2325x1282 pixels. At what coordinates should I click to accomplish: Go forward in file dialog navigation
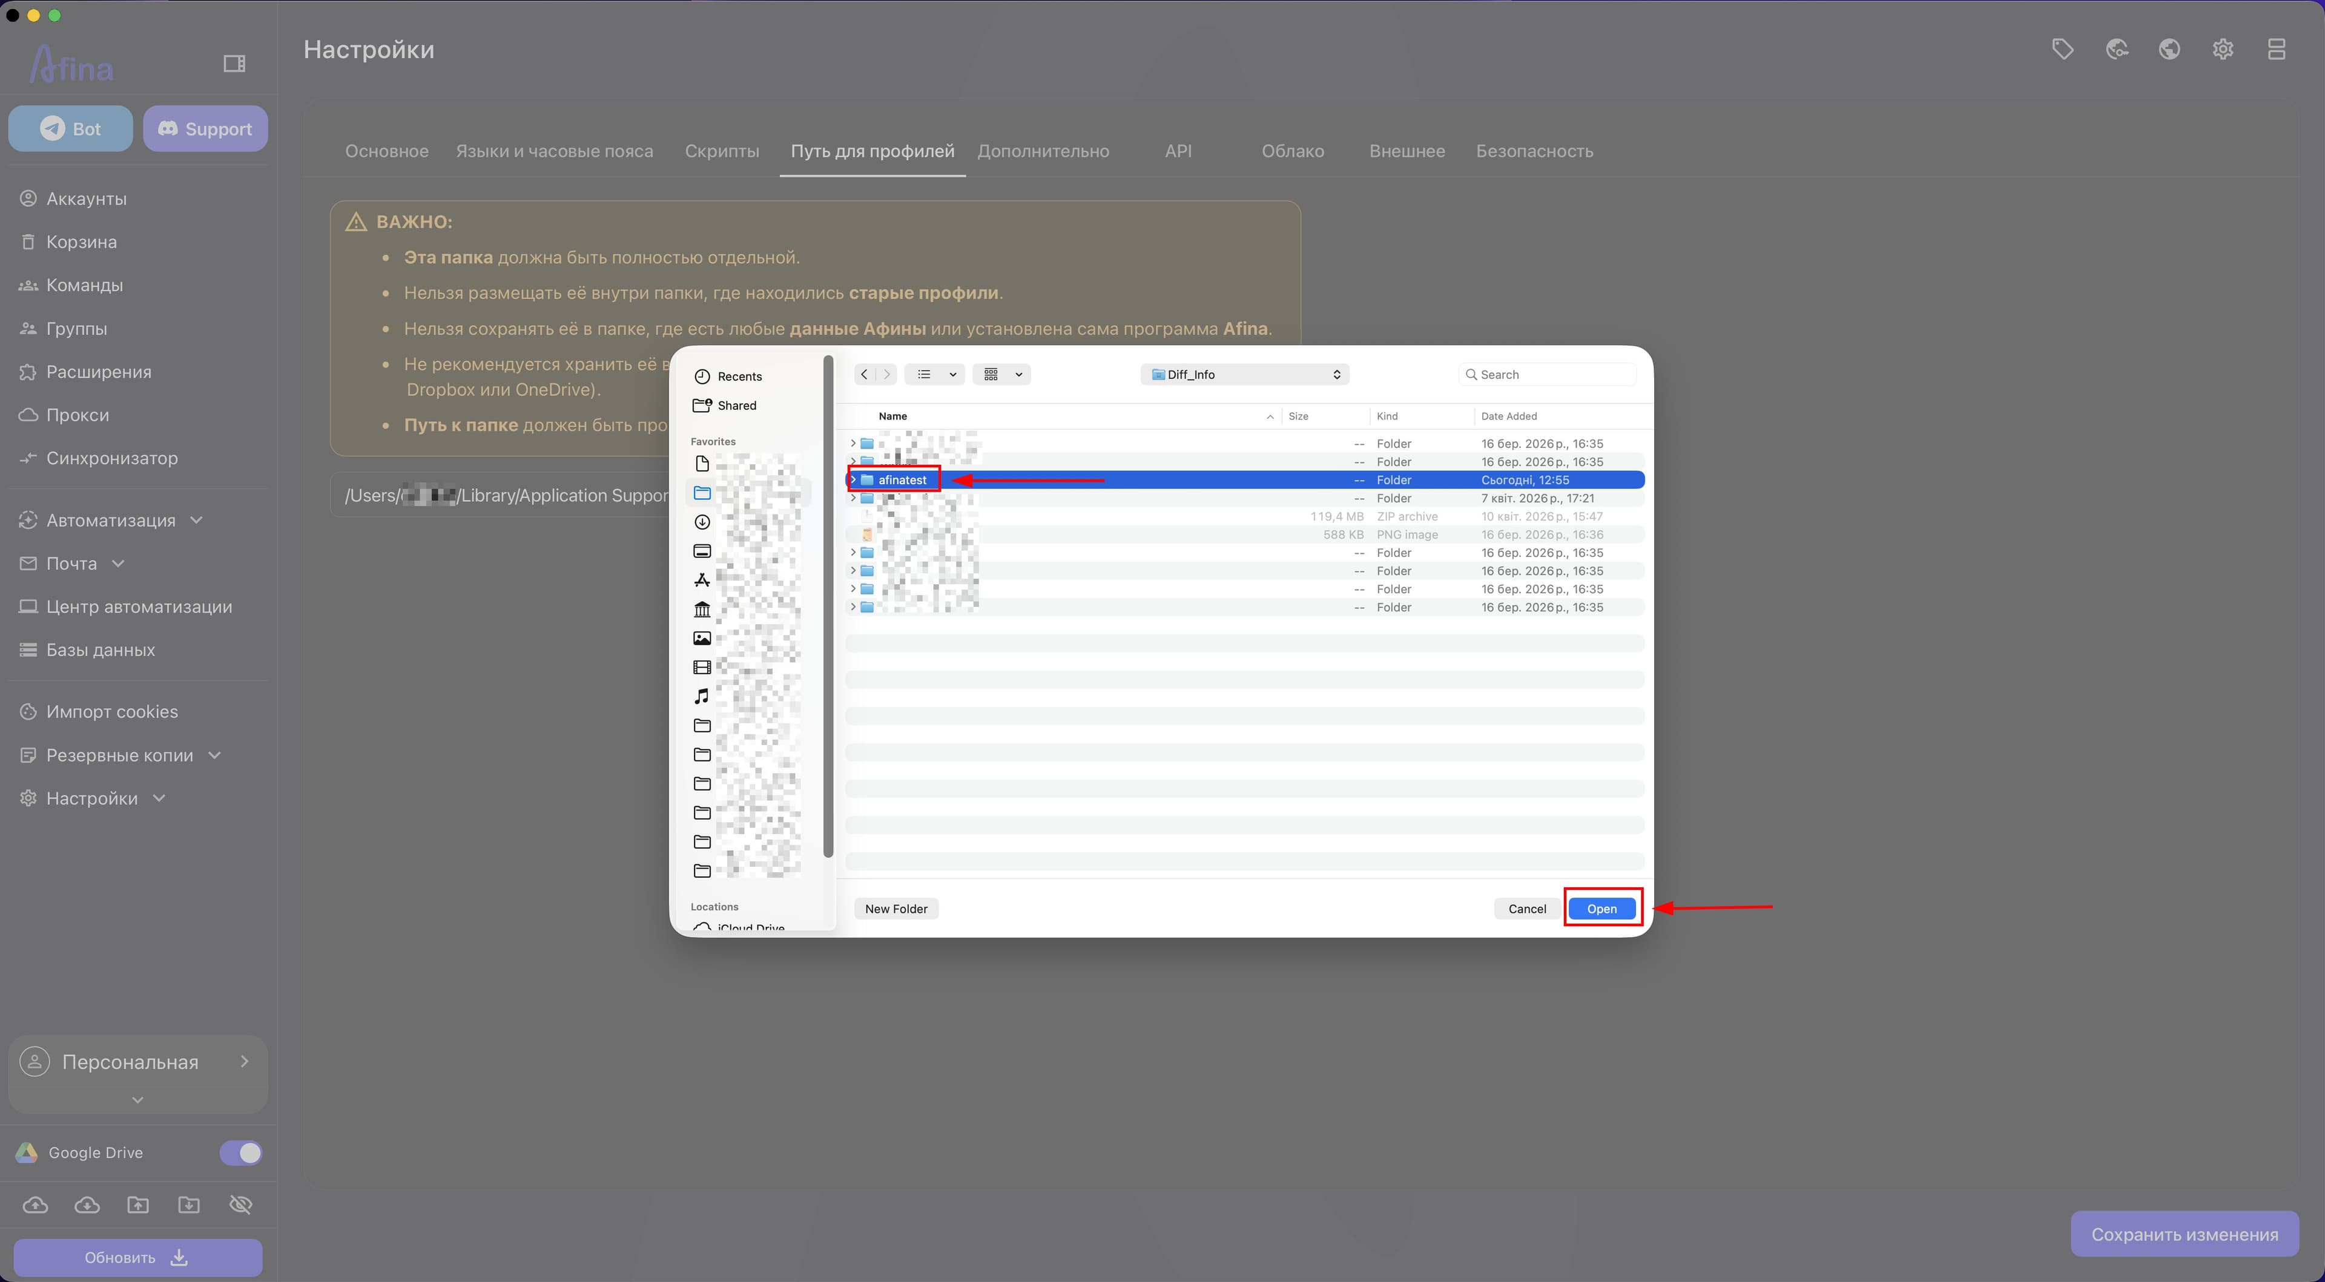pos(886,375)
